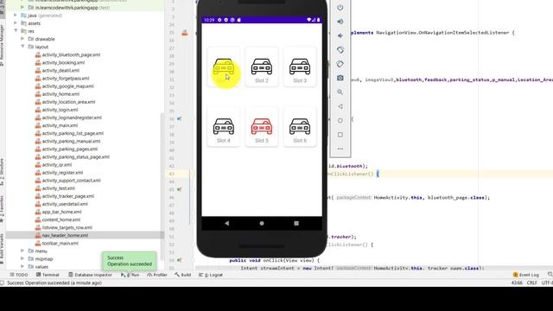This screenshot has height=311, width=553.
Task: Tap the Android back navigation button
Action: 226,223
